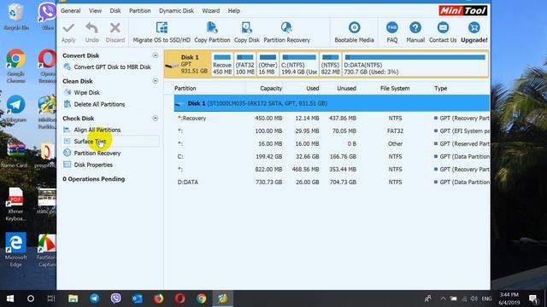This screenshot has width=547, height=307.
Task: Select the Other 16.00 MB partition row
Action: tap(332, 144)
